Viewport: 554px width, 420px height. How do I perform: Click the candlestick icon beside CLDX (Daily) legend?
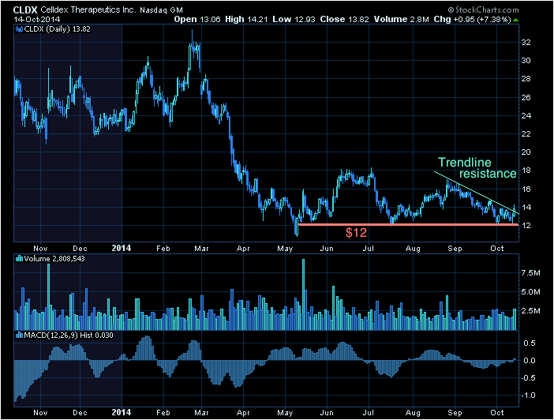[20, 29]
